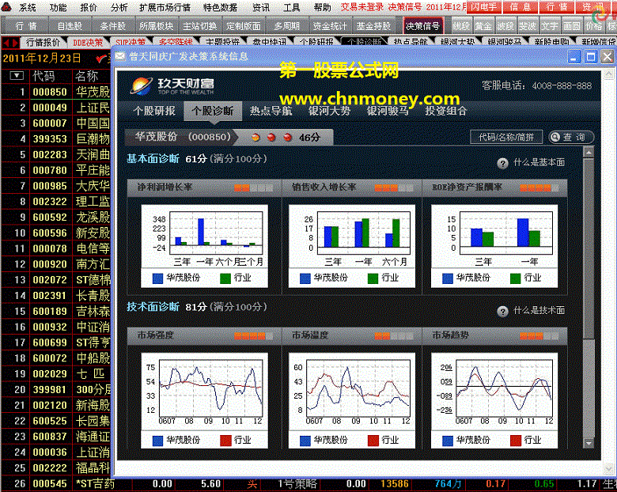
Task: Click the red right arrow beside 行情报价 tab
Action: click(15, 43)
